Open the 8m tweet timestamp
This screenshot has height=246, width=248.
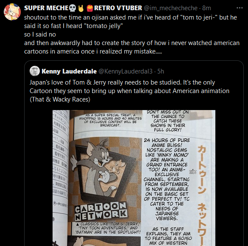[x=206, y=8]
